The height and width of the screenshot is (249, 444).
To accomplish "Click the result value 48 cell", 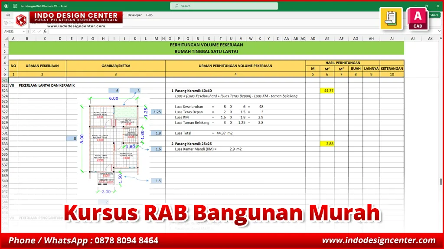I will click(261, 107).
